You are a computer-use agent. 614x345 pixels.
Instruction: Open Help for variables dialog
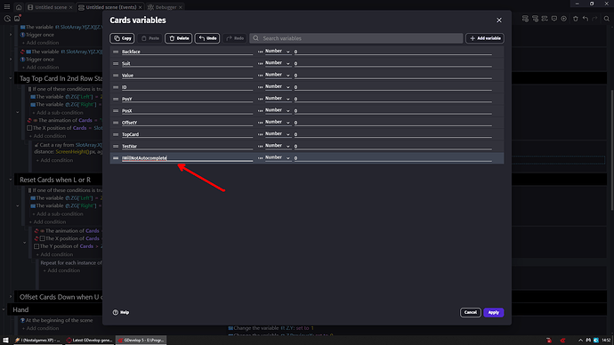(x=121, y=312)
